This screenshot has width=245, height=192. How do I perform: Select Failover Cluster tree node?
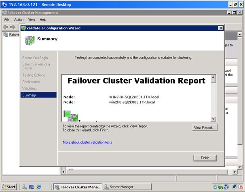[11, 34]
